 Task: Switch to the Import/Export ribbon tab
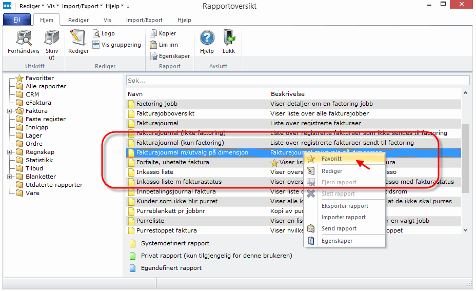pyautogui.click(x=144, y=20)
